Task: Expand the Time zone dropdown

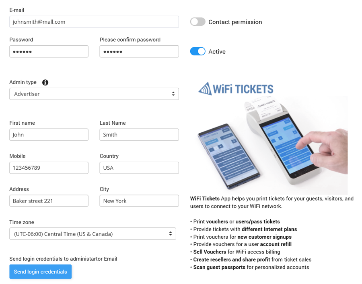Action: tap(93, 234)
